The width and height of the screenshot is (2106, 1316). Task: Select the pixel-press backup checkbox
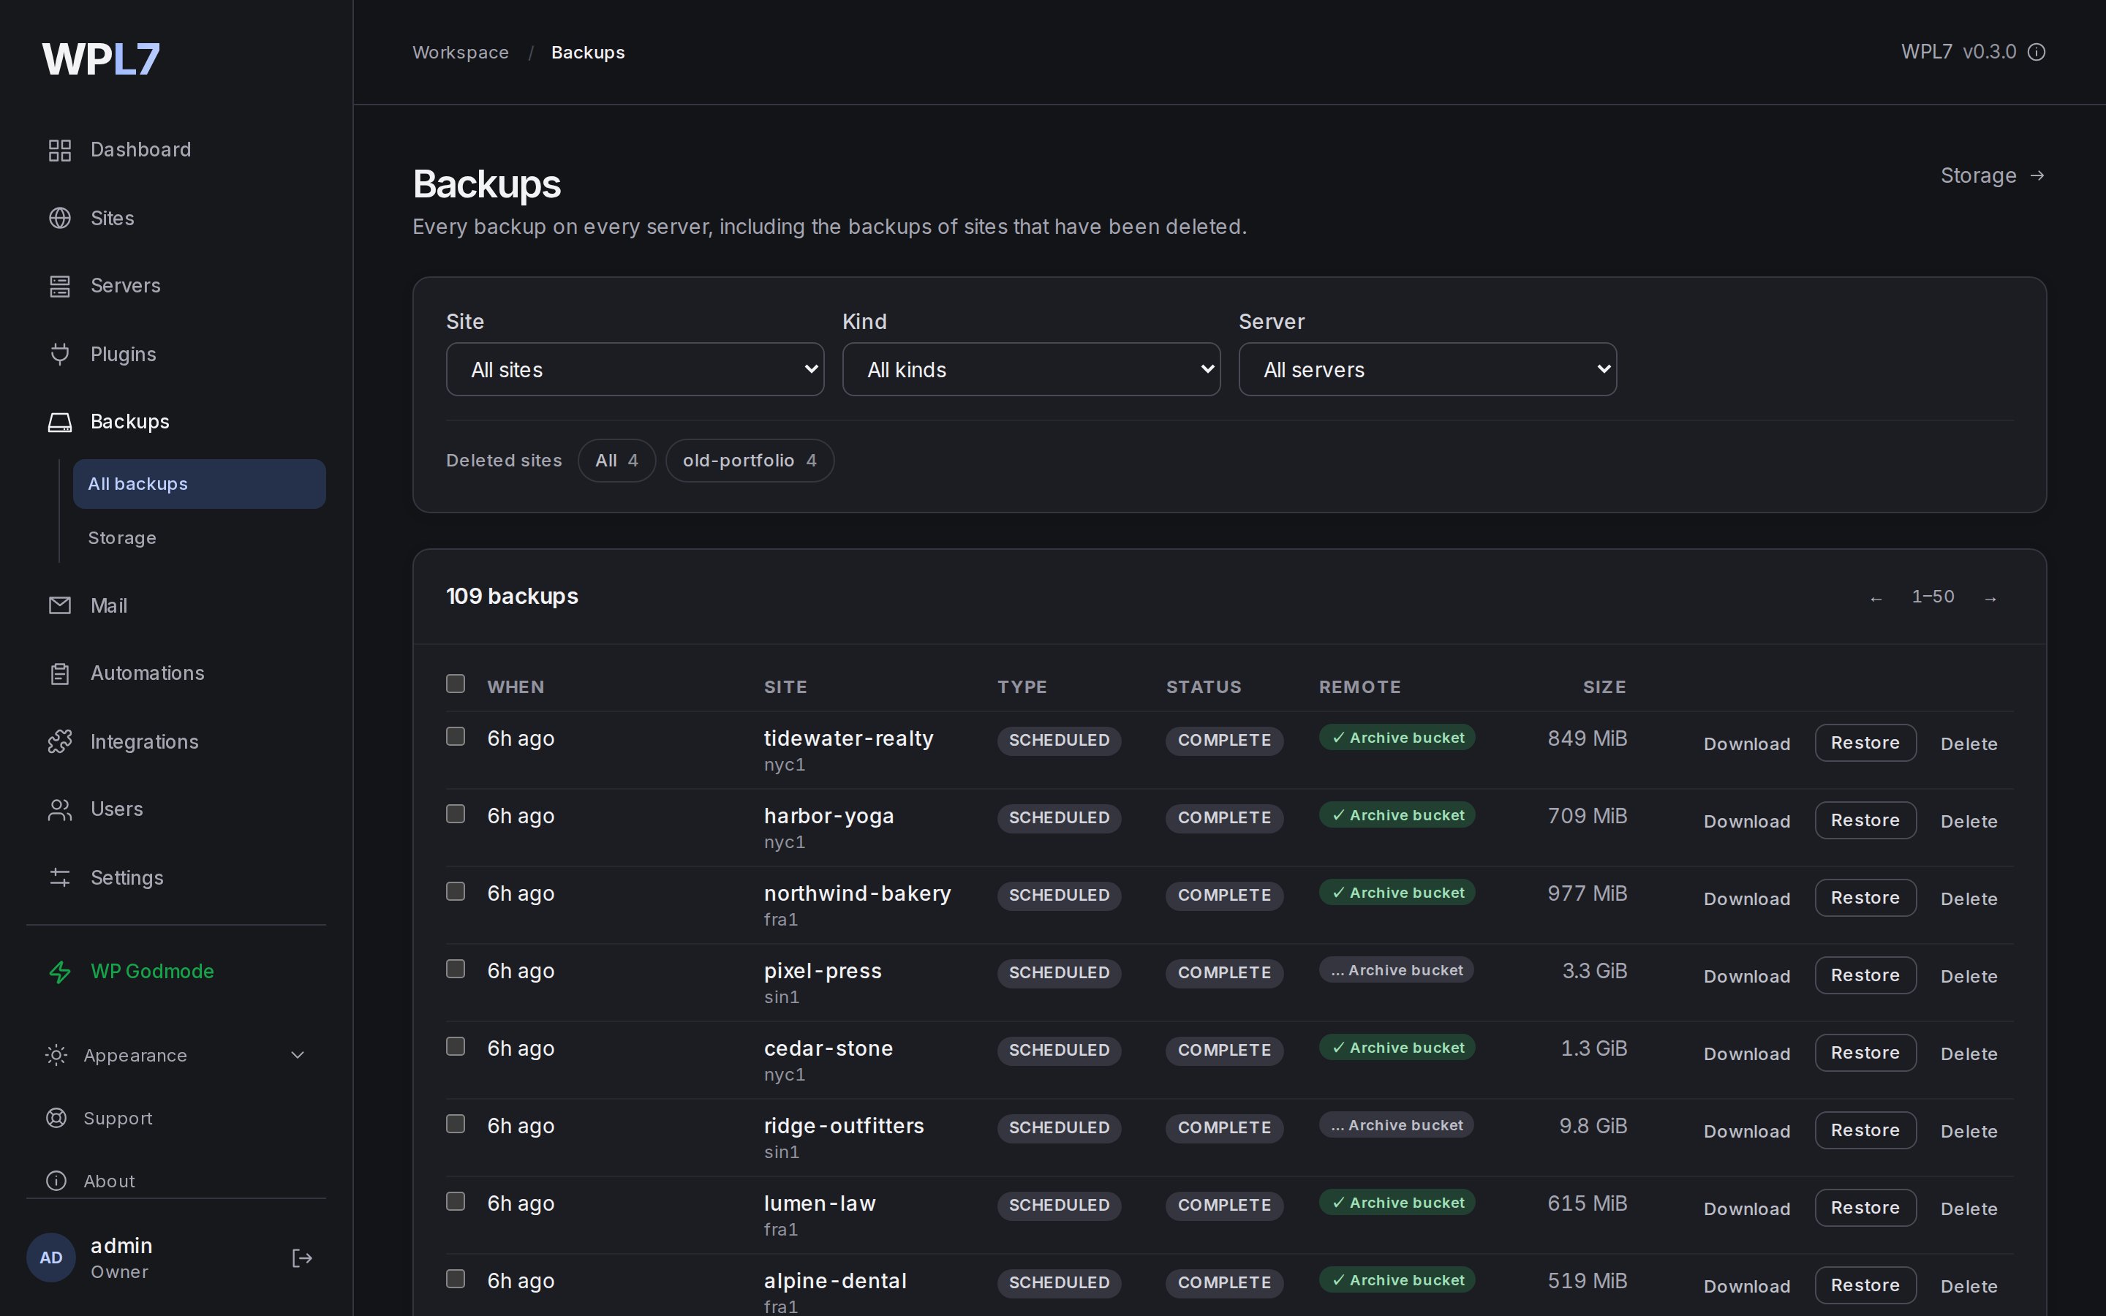pyautogui.click(x=455, y=969)
